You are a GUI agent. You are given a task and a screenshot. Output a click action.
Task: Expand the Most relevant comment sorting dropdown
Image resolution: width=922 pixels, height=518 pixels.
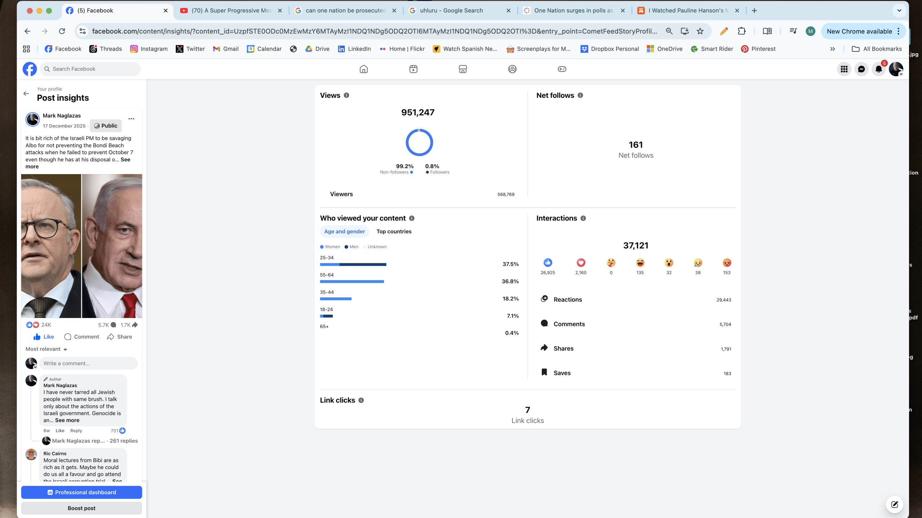coord(46,349)
